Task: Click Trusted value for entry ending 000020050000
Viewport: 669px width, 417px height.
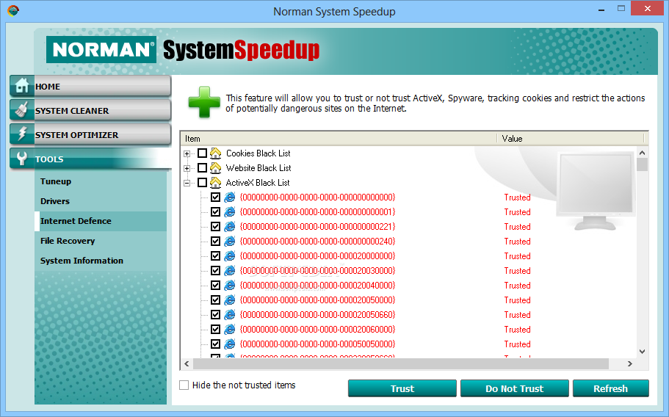Action: [x=517, y=300]
